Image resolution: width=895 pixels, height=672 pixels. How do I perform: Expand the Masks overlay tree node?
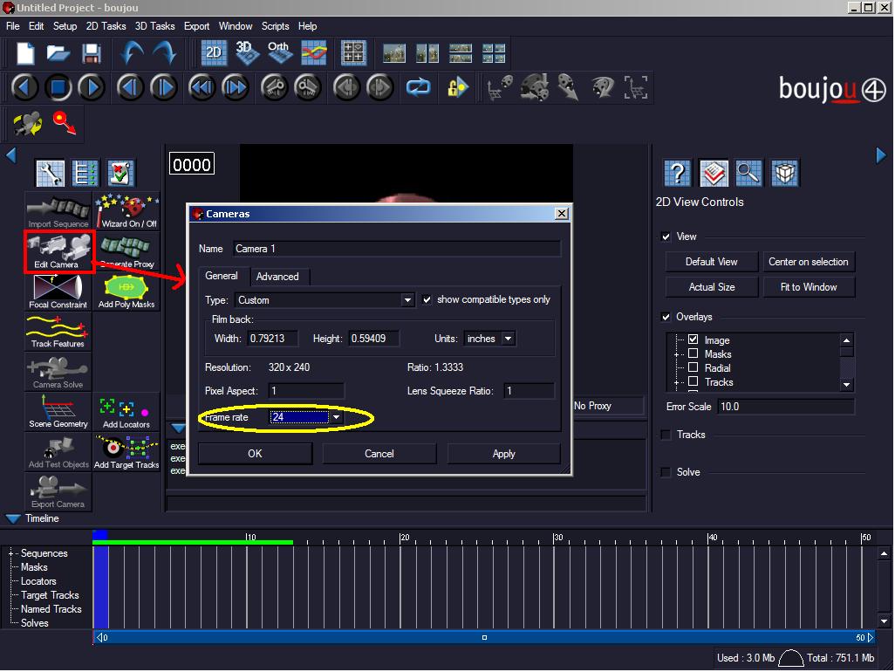tap(677, 354)
